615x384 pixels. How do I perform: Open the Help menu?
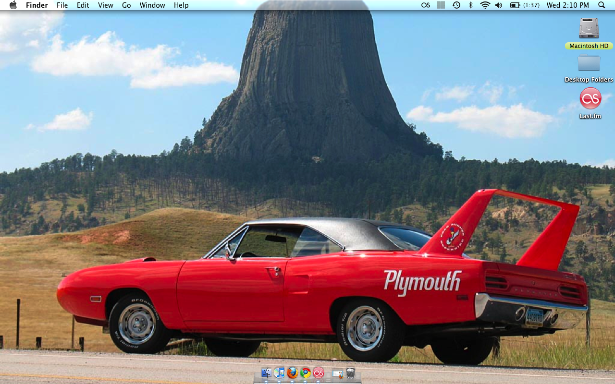[181, 5]
